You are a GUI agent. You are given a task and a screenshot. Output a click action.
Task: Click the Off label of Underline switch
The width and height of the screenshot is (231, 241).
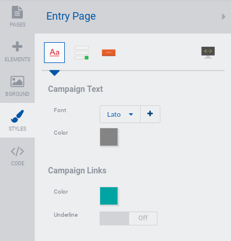coord(143,218)
